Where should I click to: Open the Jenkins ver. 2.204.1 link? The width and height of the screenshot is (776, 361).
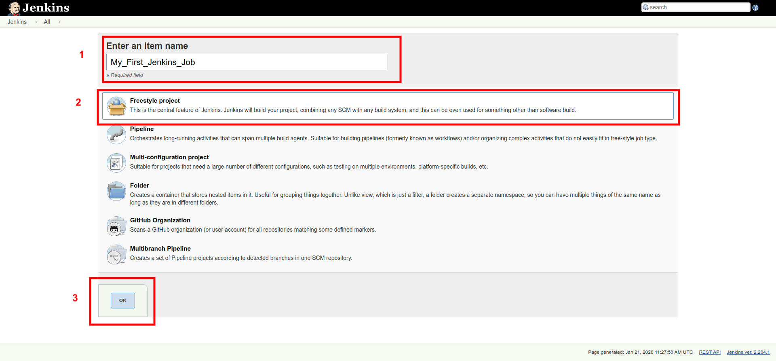click(x=748, y=352)
